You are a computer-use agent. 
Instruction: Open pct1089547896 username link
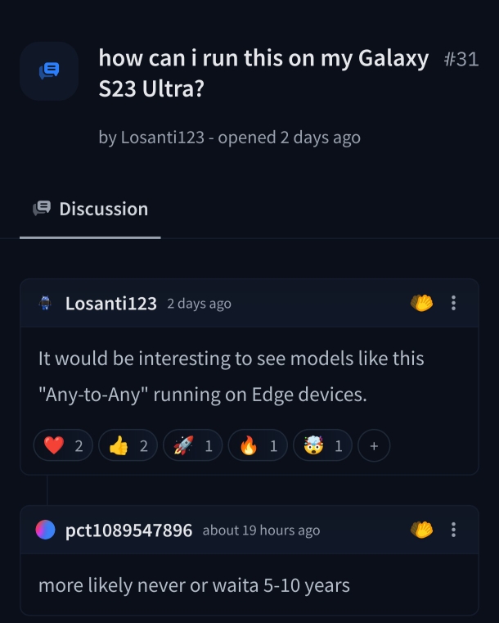[x=128, y=530]
